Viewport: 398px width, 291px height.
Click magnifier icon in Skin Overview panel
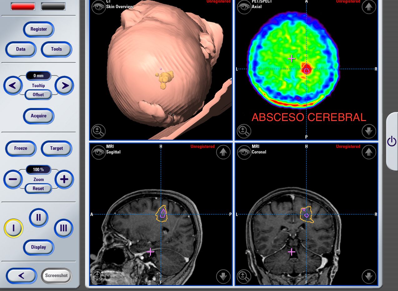(x=98, y=131)
